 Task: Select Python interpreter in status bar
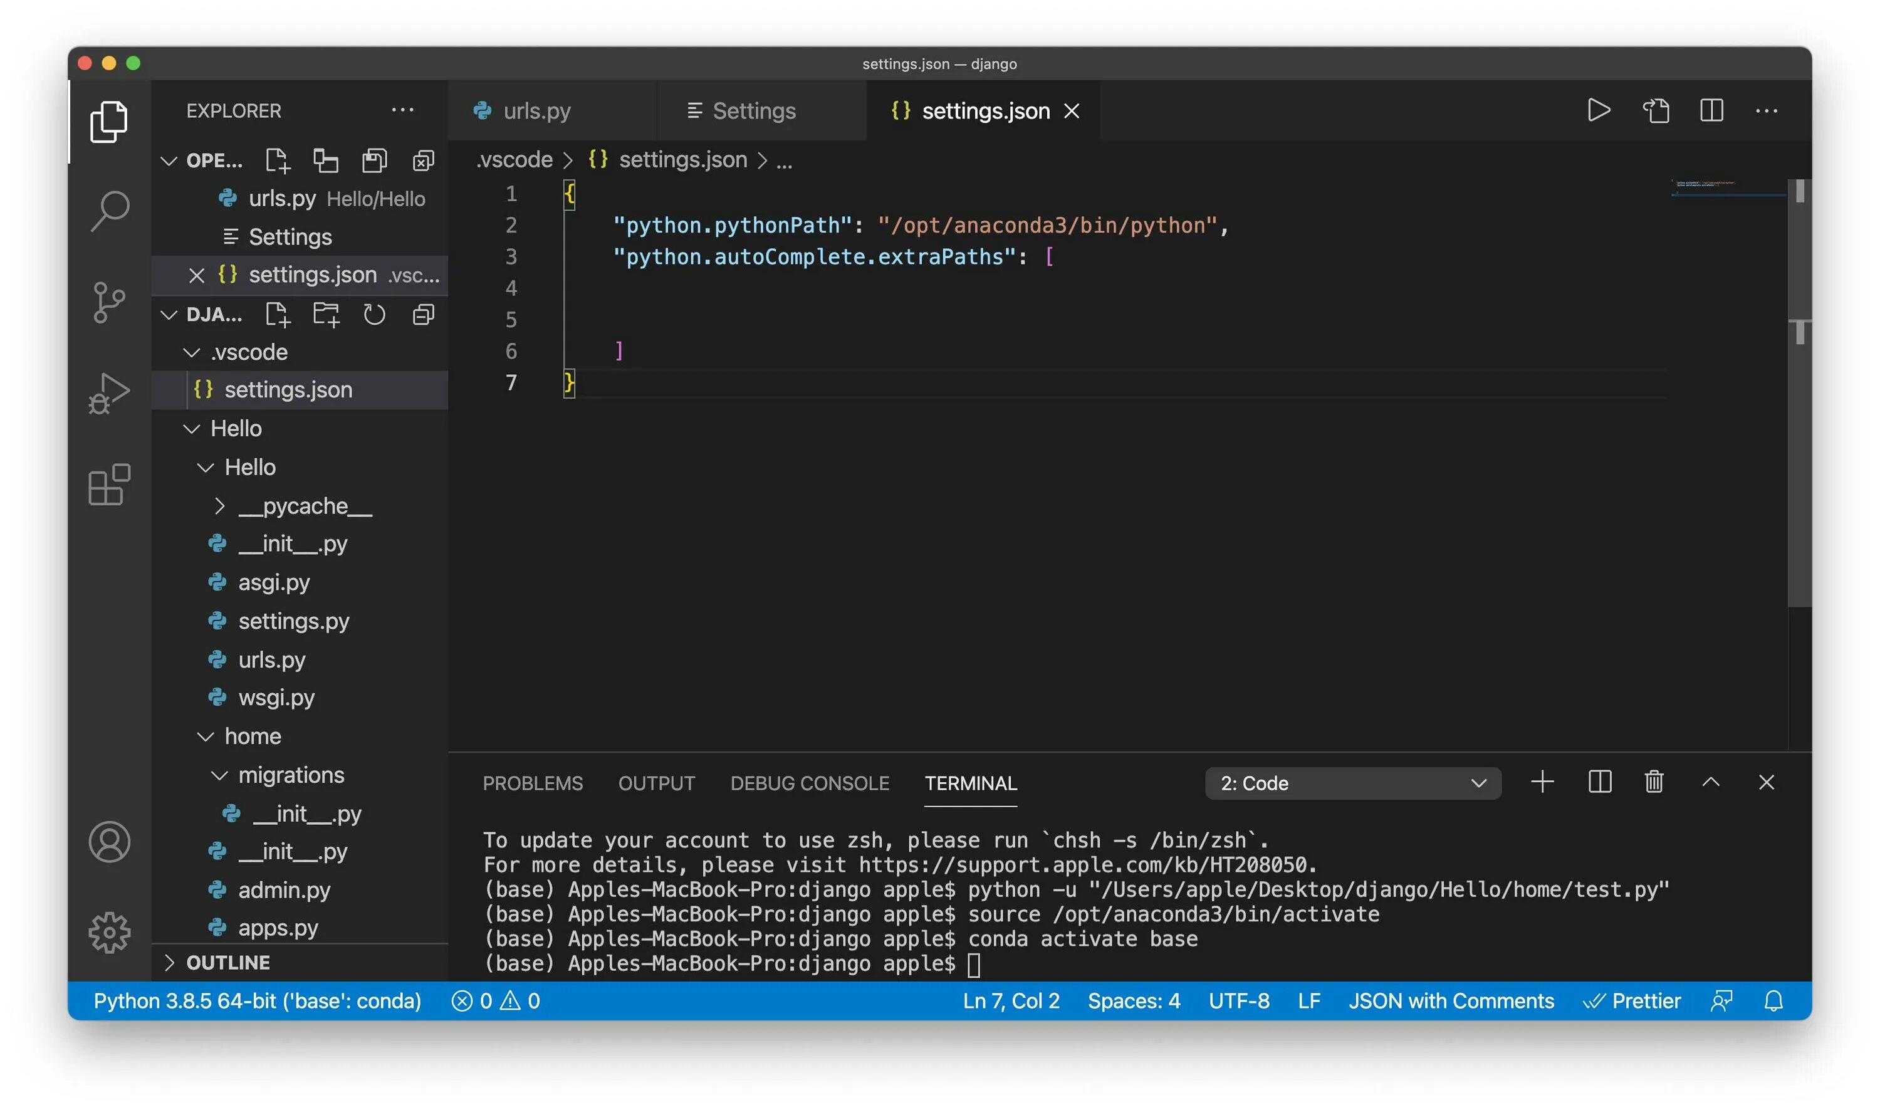tap(258, 1001)
